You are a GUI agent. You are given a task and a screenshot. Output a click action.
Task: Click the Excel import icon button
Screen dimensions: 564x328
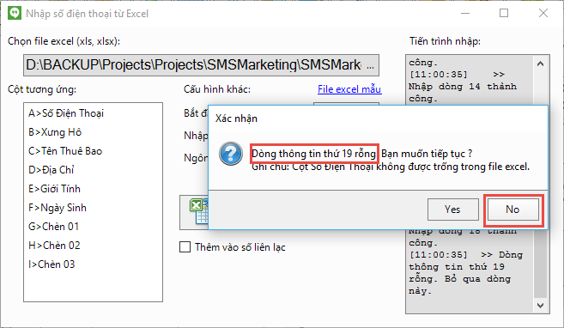(194, 212)
